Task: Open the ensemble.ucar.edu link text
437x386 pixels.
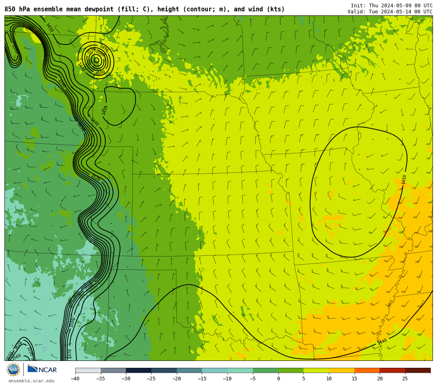Action: pyautogui.click(x=32, y=381)
